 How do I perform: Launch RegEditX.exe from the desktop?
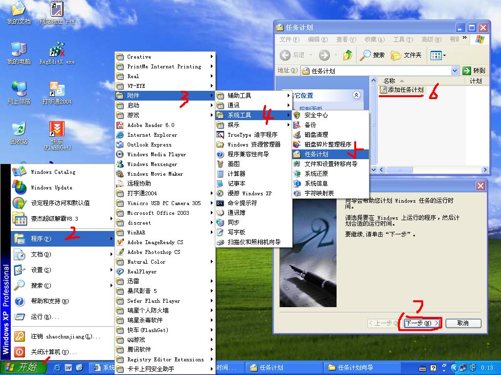(57, 53)
